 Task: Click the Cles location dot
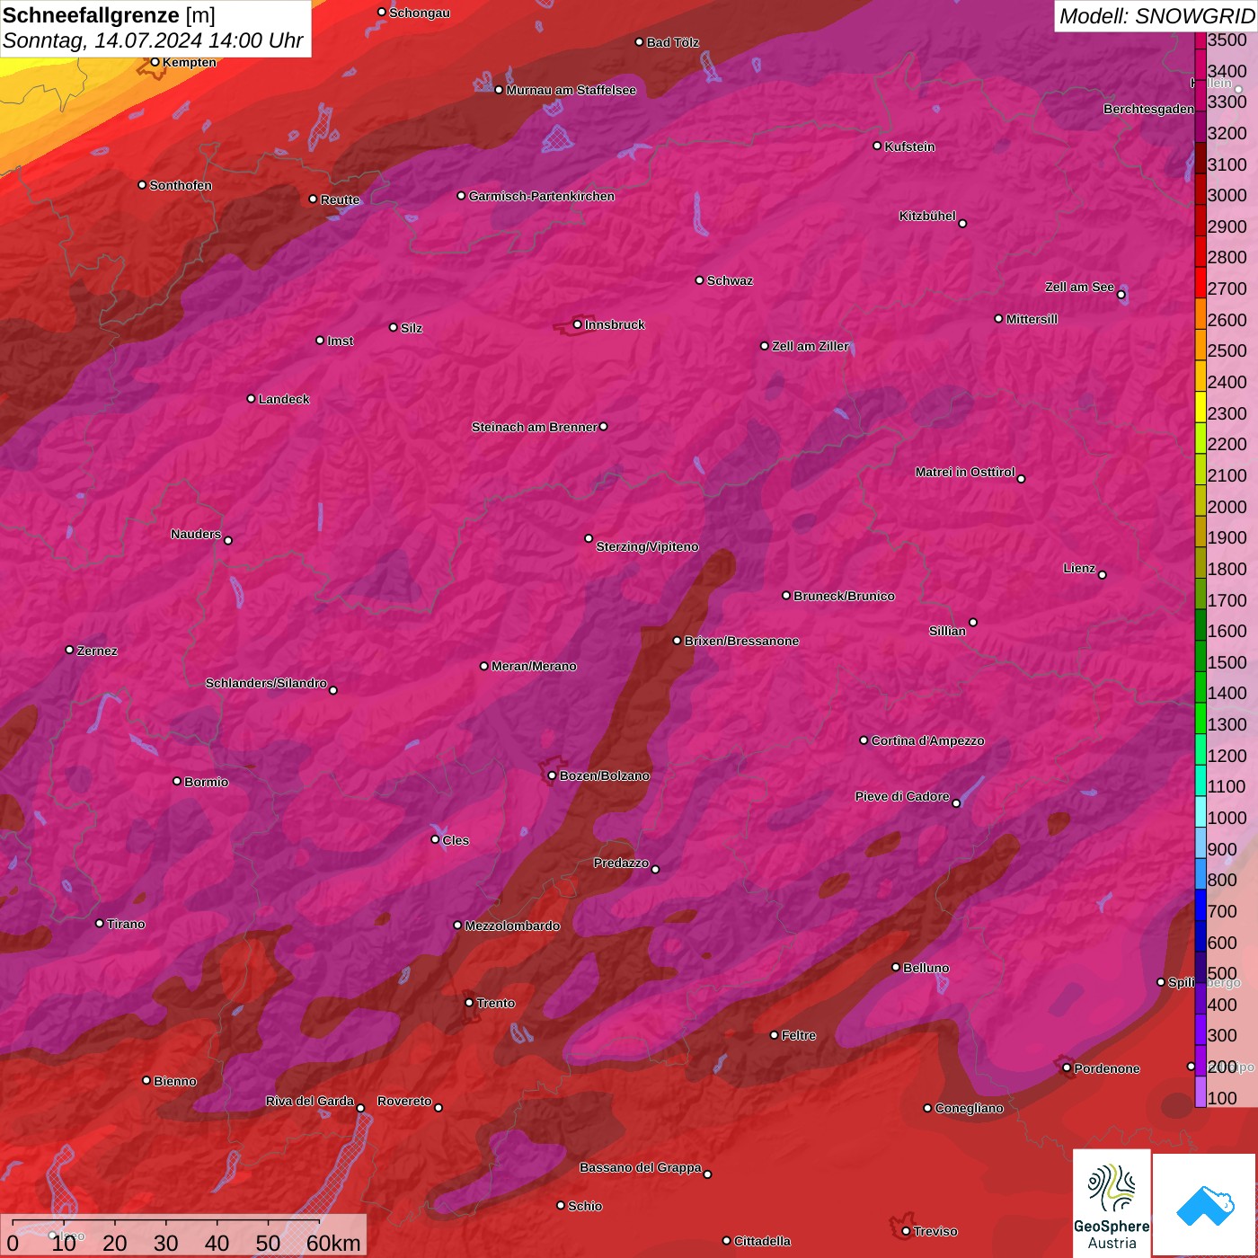pos(435,839)
